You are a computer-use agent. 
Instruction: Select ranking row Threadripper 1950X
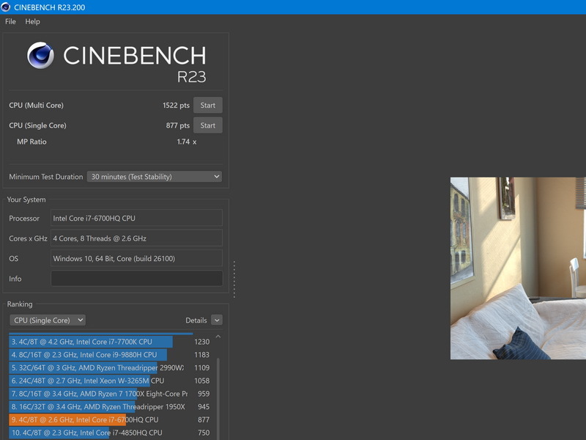(x=110, y=407)
